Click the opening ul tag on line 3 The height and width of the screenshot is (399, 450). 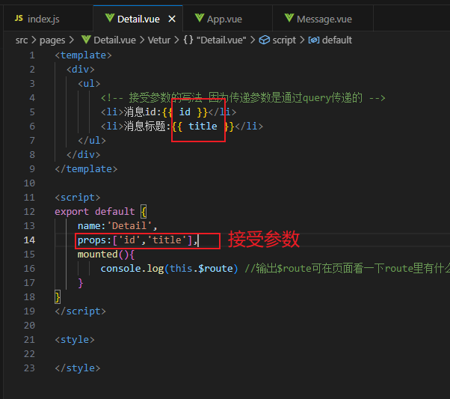[x=89, y=84]
